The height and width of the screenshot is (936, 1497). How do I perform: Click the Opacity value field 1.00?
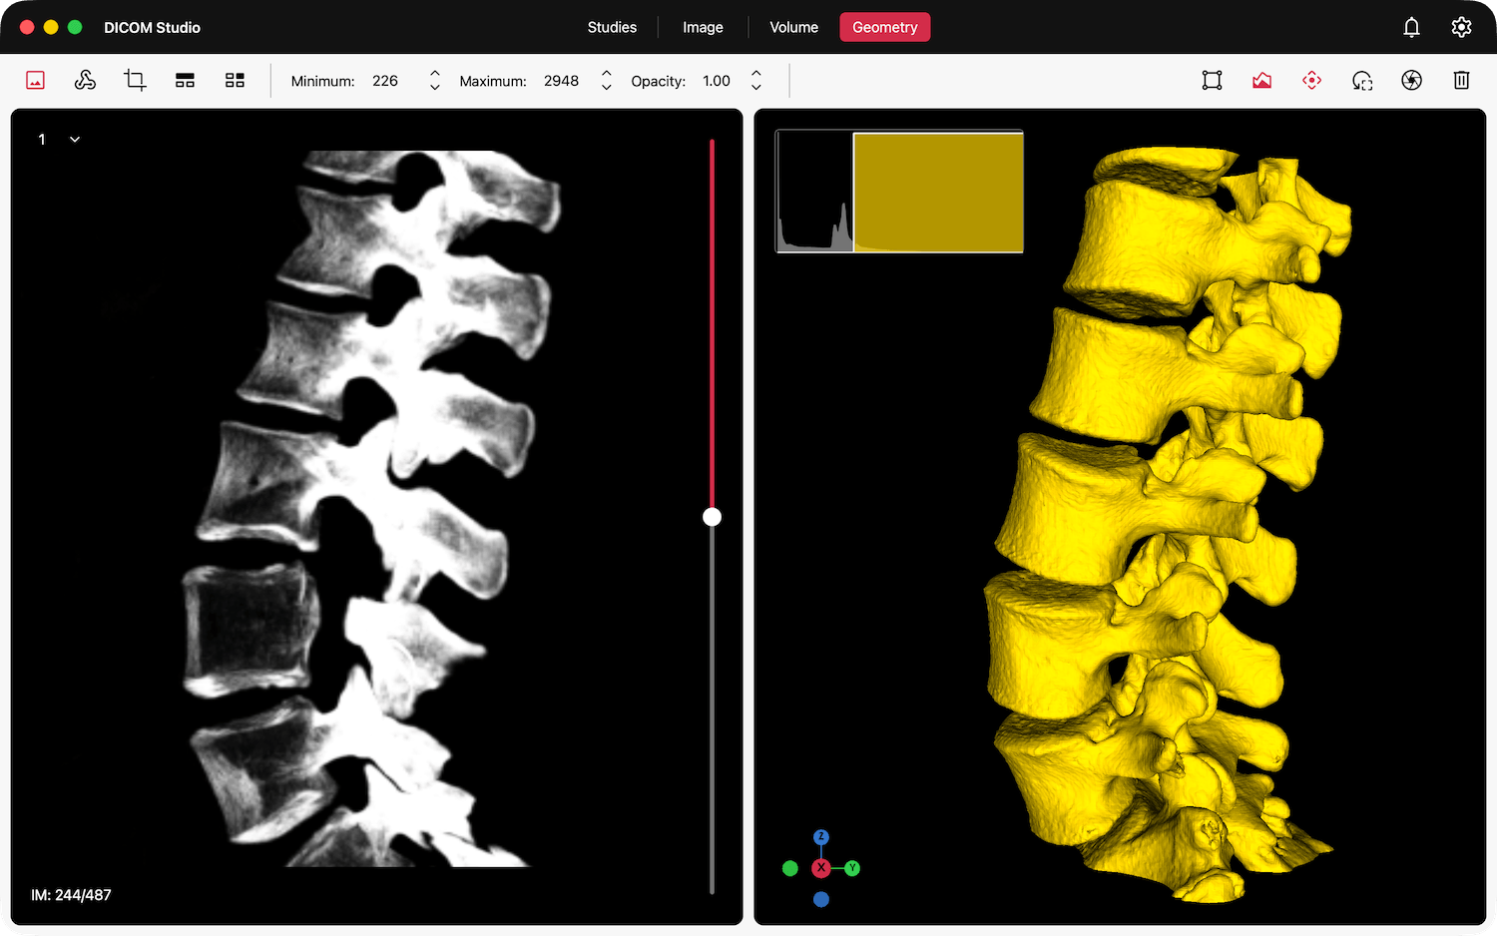[x=717, y=81]
